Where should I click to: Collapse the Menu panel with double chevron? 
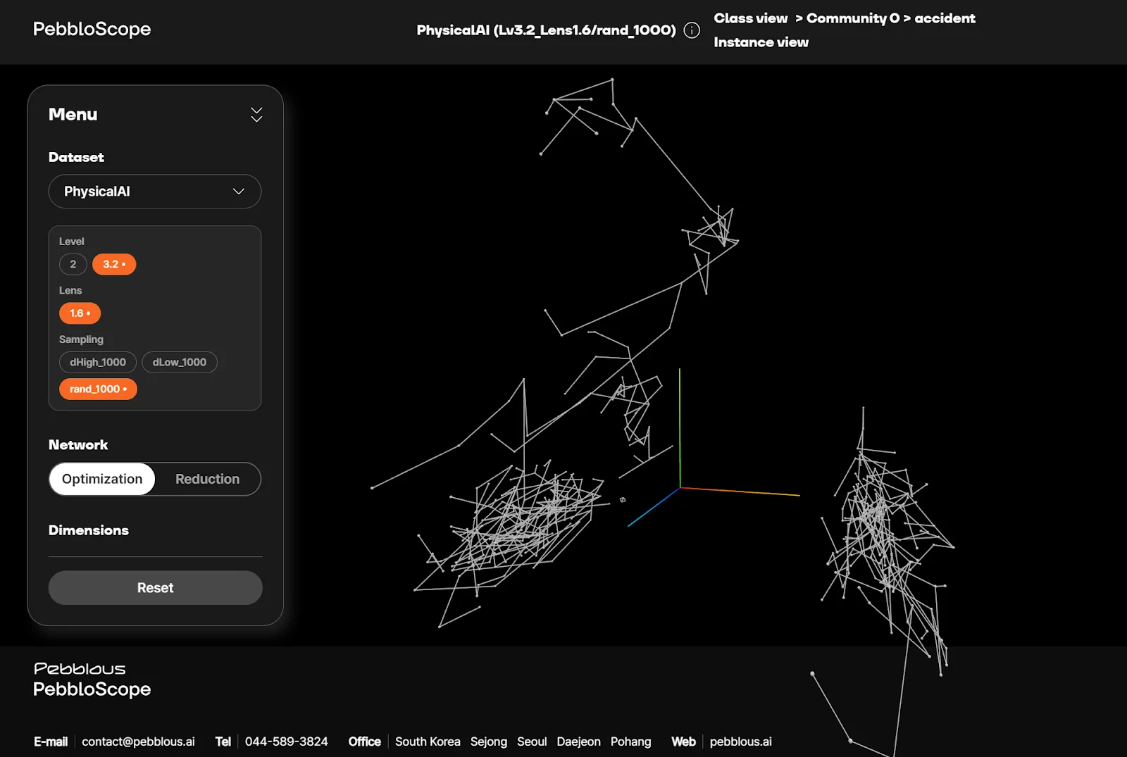point(256,115)
